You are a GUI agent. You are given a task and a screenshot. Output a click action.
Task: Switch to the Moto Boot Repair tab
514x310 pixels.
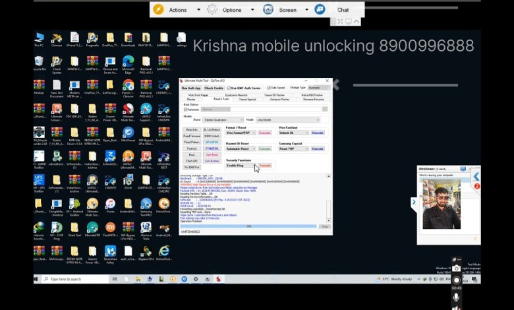(198, 95)
